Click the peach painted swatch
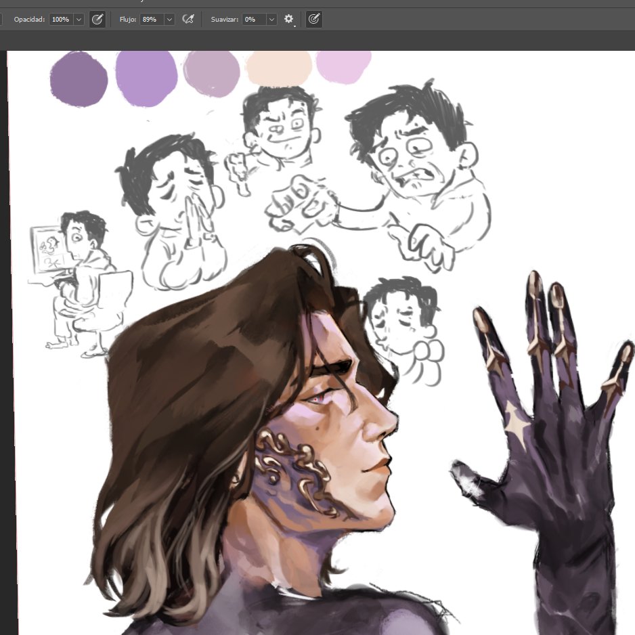This screenshot has width=635, height=635. pyautogui.click(x=279, y=68)
